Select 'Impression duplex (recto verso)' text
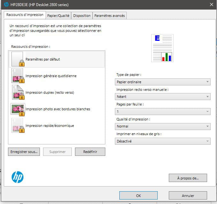This screenshot has height=204, width=217. tap(50, 92)
